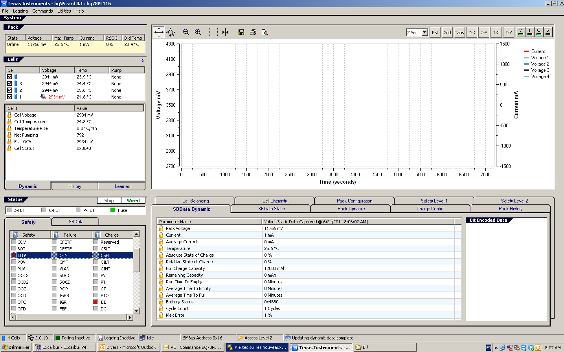
Task: Select the zoom pan magnifier tool
Action: tap(171, 32)
